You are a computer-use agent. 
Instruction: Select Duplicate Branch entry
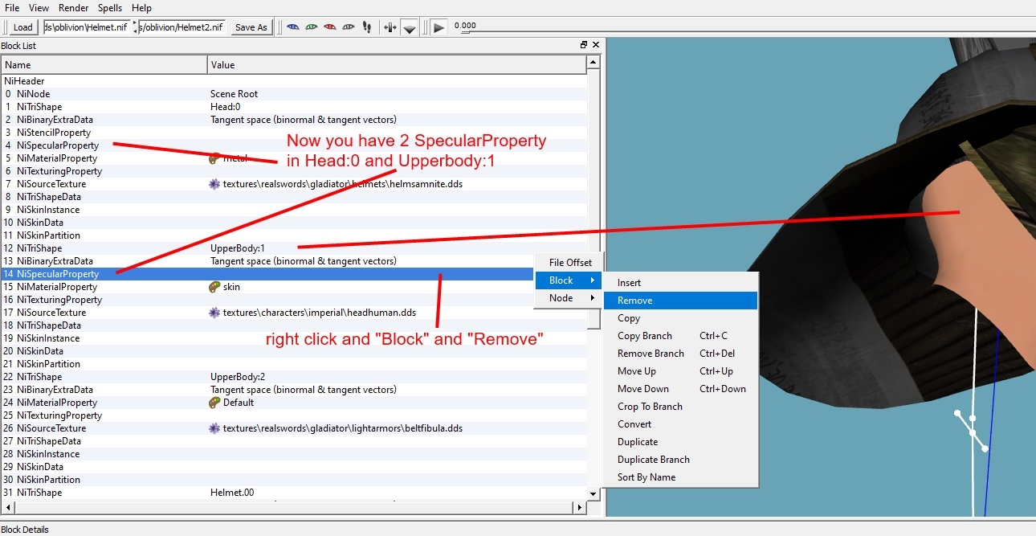680,460
